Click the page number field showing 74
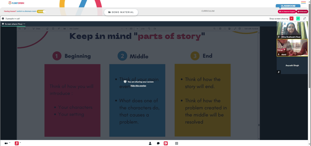Screen dimensions: 311x146 (137, 29)
